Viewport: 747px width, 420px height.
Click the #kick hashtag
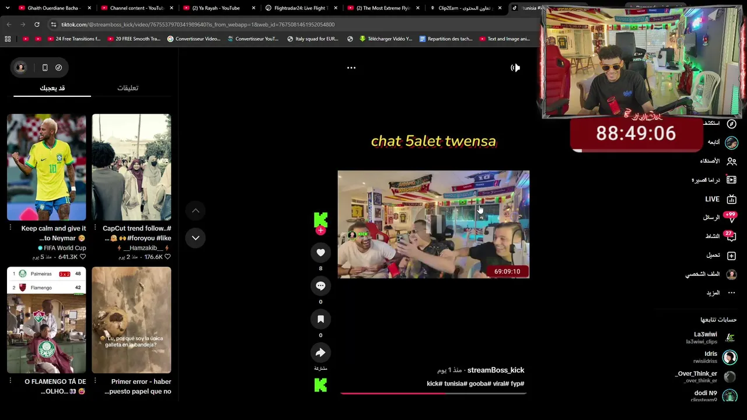435,384
